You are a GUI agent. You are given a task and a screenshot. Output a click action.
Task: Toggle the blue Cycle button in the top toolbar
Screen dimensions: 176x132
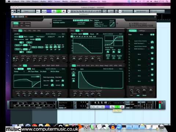[49, 11]
